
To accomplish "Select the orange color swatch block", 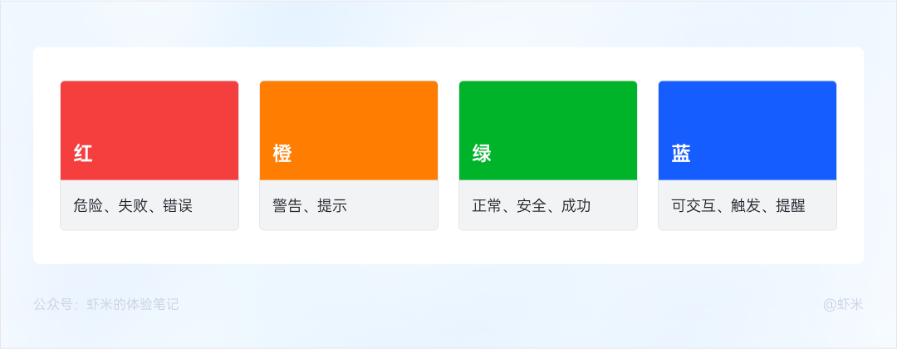I will click(349, 130).
